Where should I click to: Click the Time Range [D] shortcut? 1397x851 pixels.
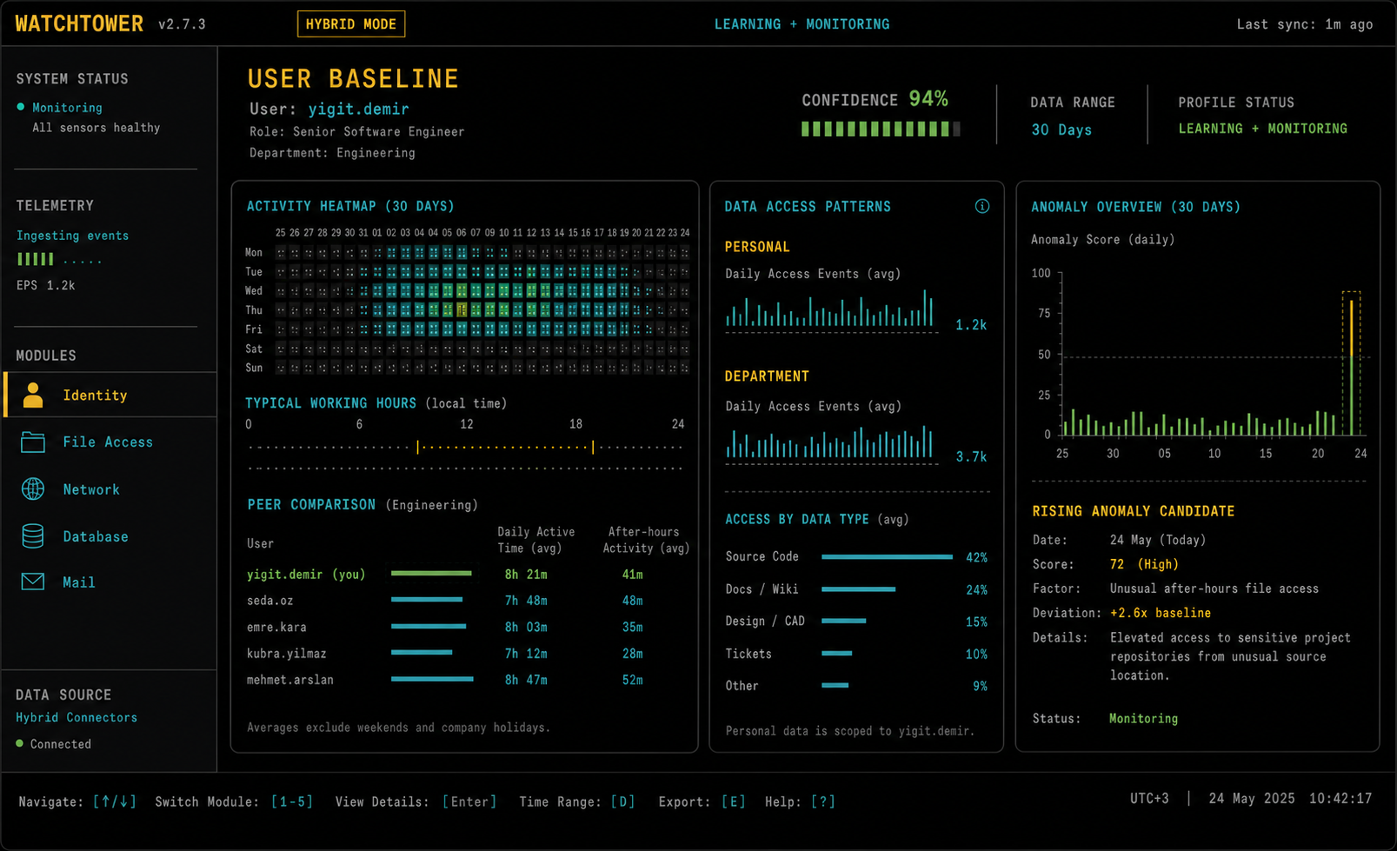[x=577, y=801]
